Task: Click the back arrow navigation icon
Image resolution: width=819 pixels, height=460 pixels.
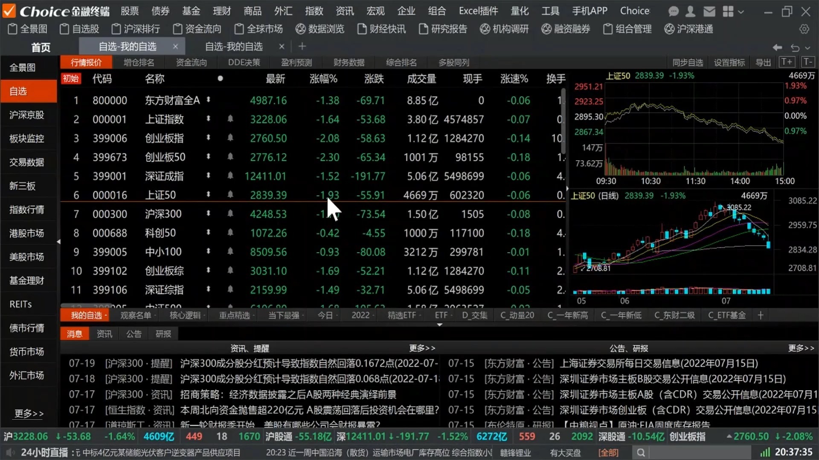Action: click(x=777, y=47)
